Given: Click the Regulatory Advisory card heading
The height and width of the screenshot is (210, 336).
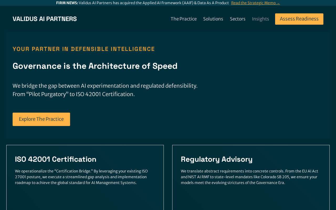Looking at the screenshot, I should click(217, 159).
